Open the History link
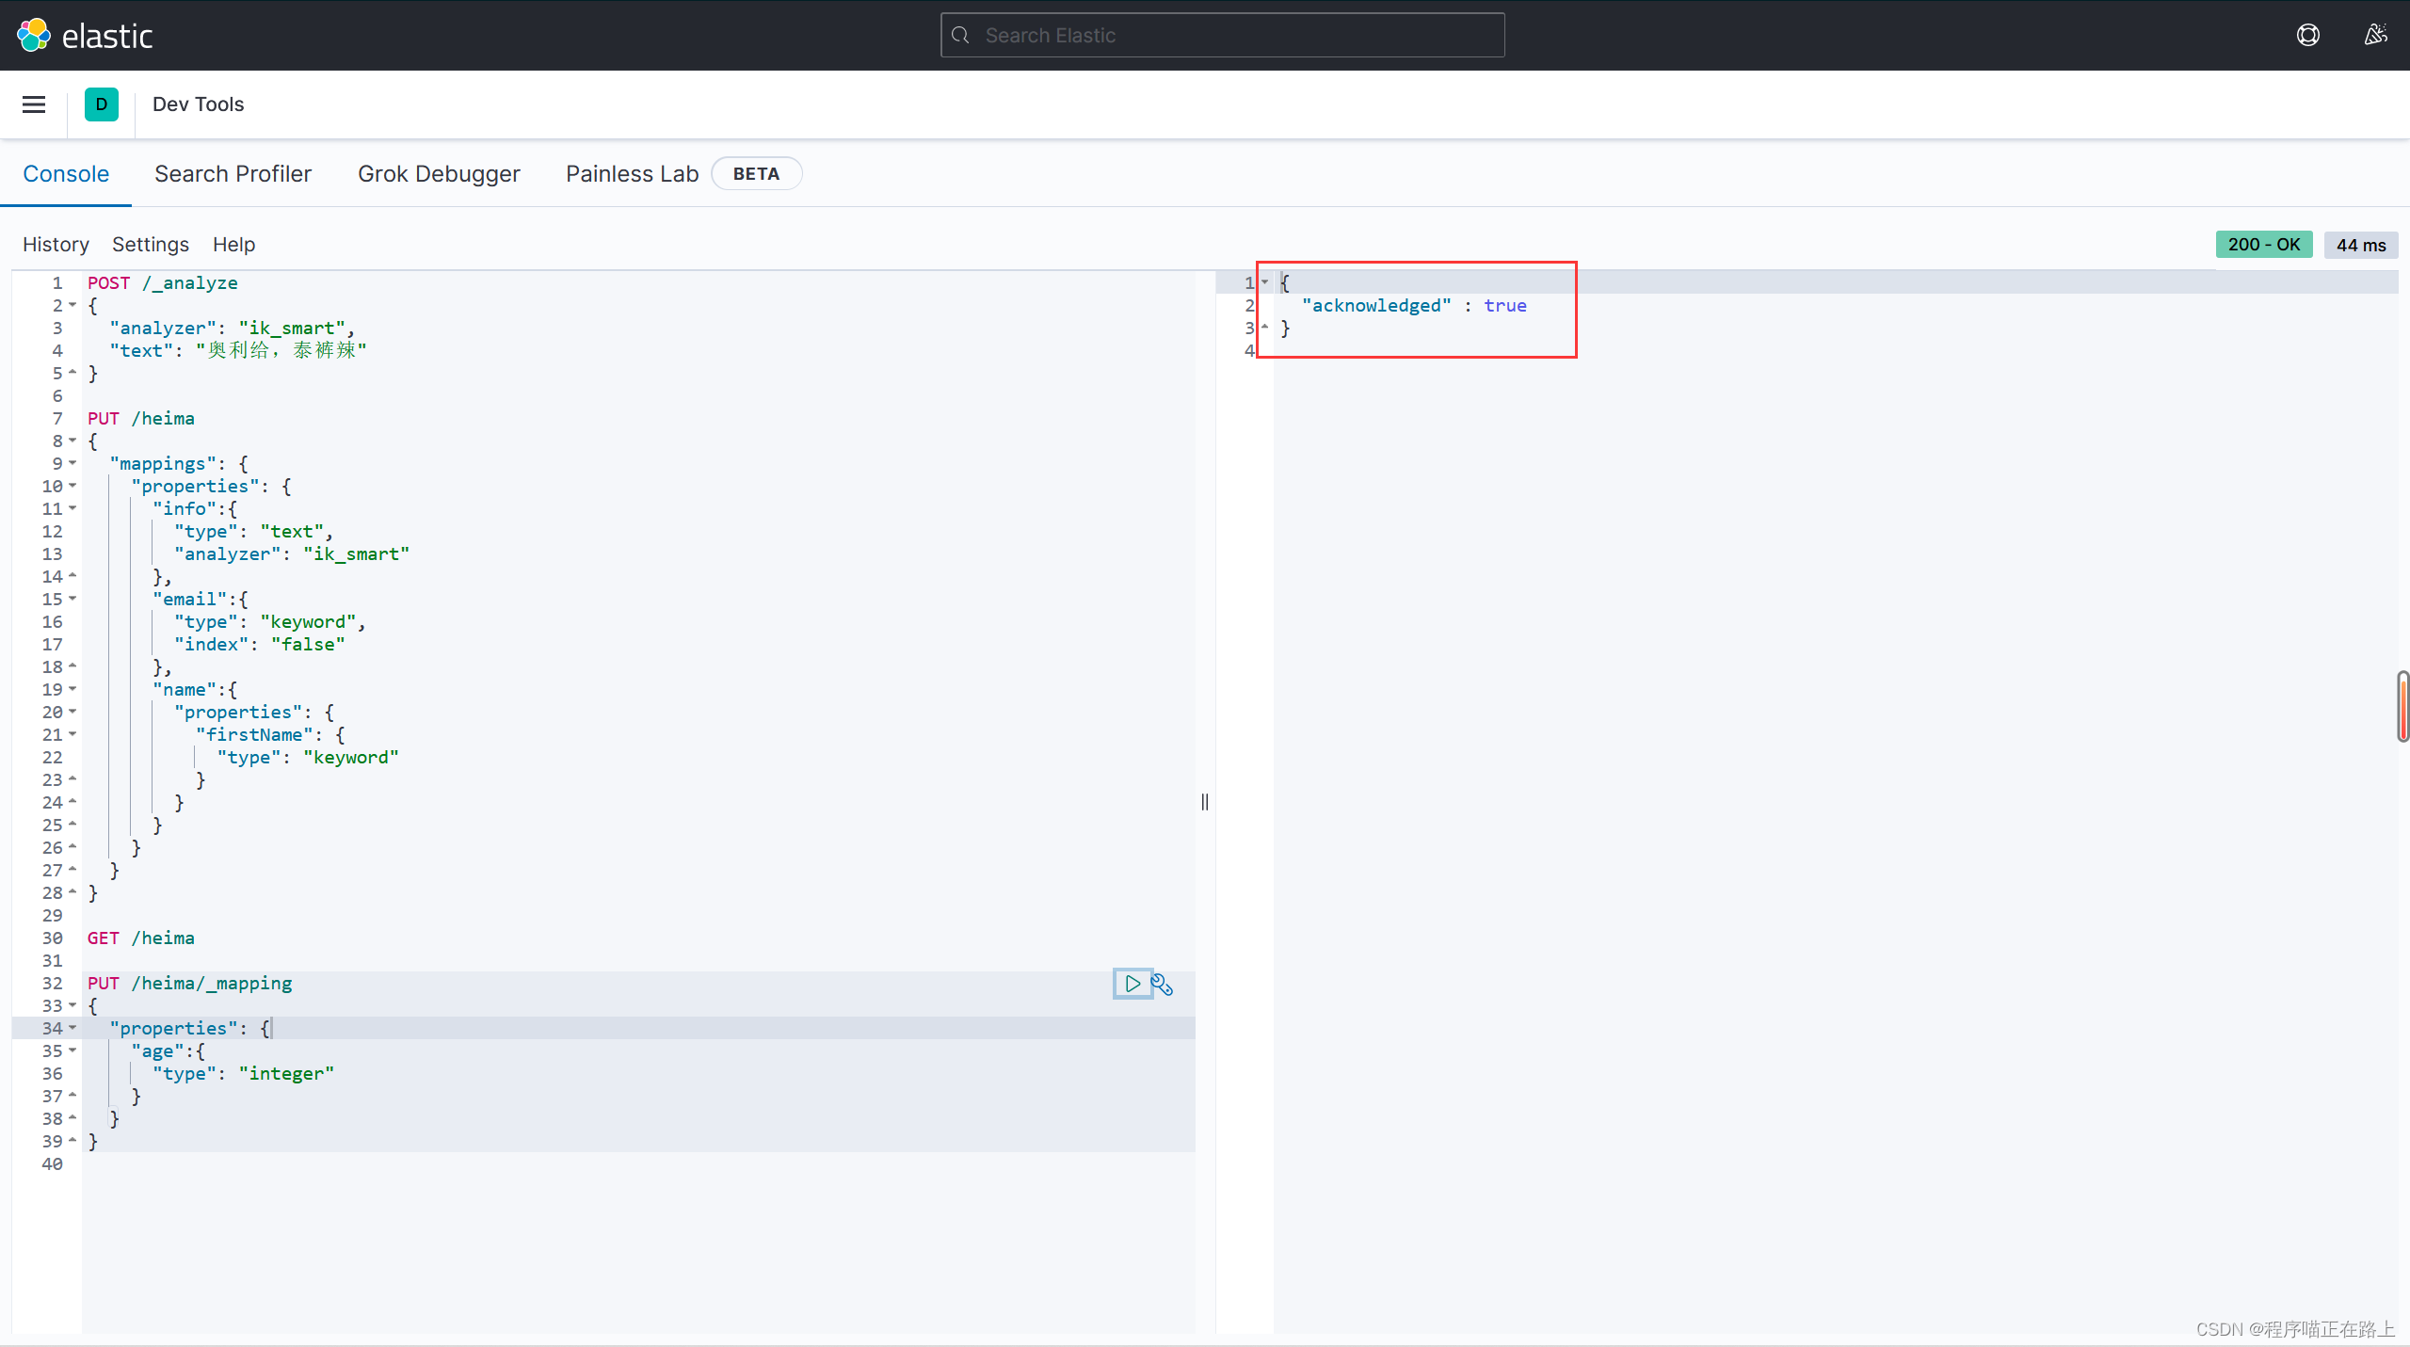 [x=56, y=245]
